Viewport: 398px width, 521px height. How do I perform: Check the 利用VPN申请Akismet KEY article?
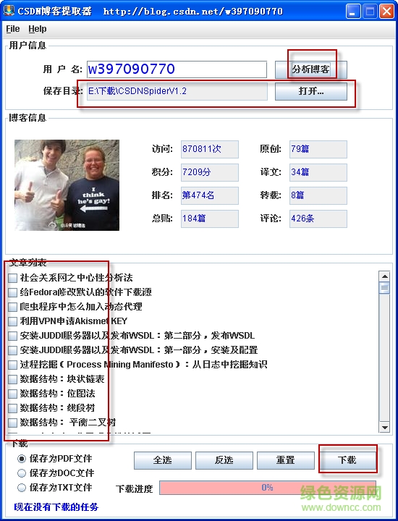point(12,321)
